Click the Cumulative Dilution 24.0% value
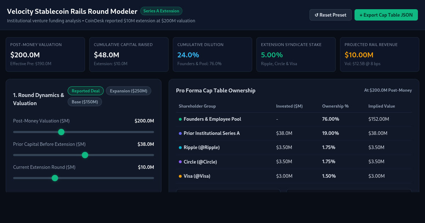This screenshot has width=425, height=223. (188, 55)
